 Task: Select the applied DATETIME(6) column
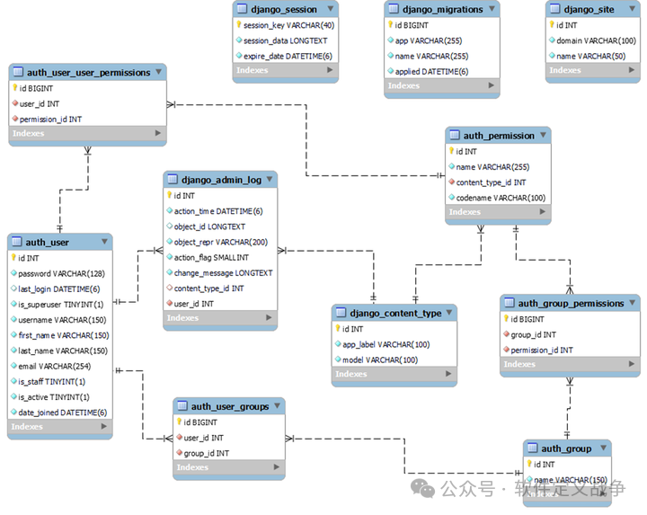[x=441, y=71]
